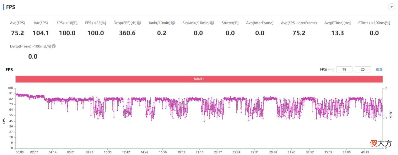Select the red label1 bar
Image resolution: width=398 pixels, height=155 pixels.
pyautogui.click(x=199, y=79)
